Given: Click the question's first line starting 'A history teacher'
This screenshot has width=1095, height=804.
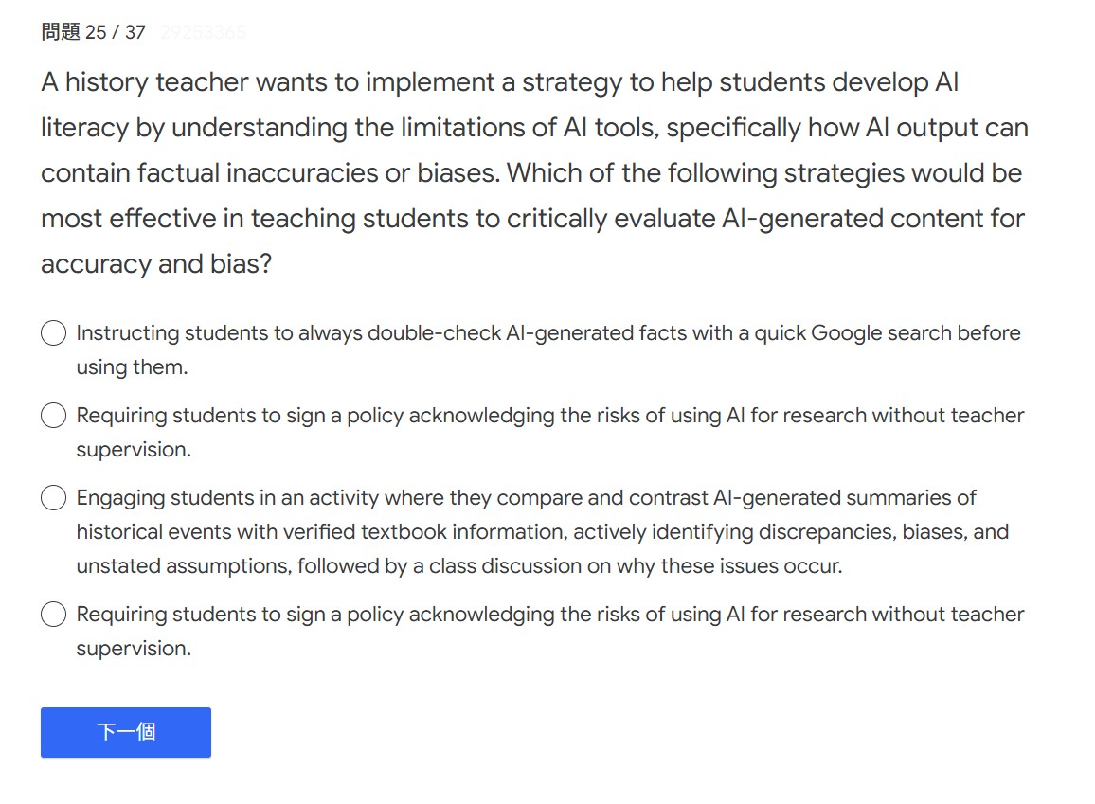Looking at the screenshot, I should (499, 82).
